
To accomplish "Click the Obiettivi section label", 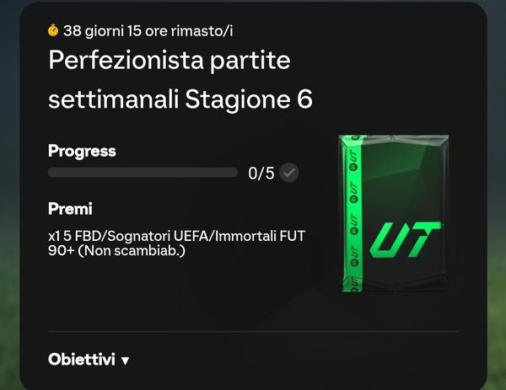I will tap(81, 359).
